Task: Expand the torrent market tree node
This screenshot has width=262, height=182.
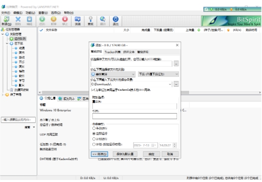Action: pyautogui.click(x=2, y=95)
